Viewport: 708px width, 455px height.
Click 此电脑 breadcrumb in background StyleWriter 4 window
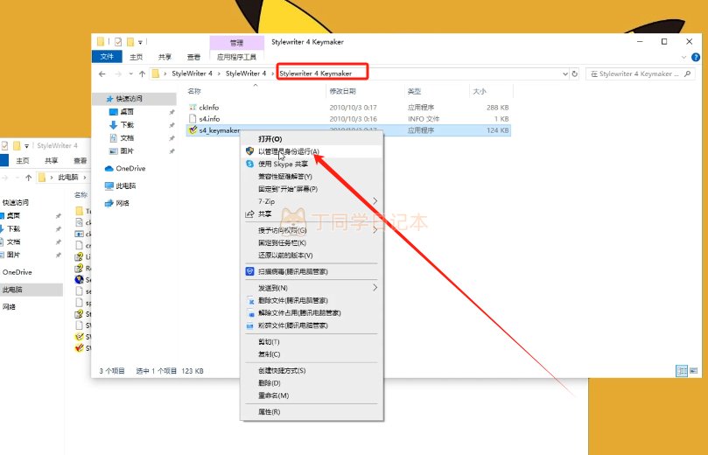[68, 178]
